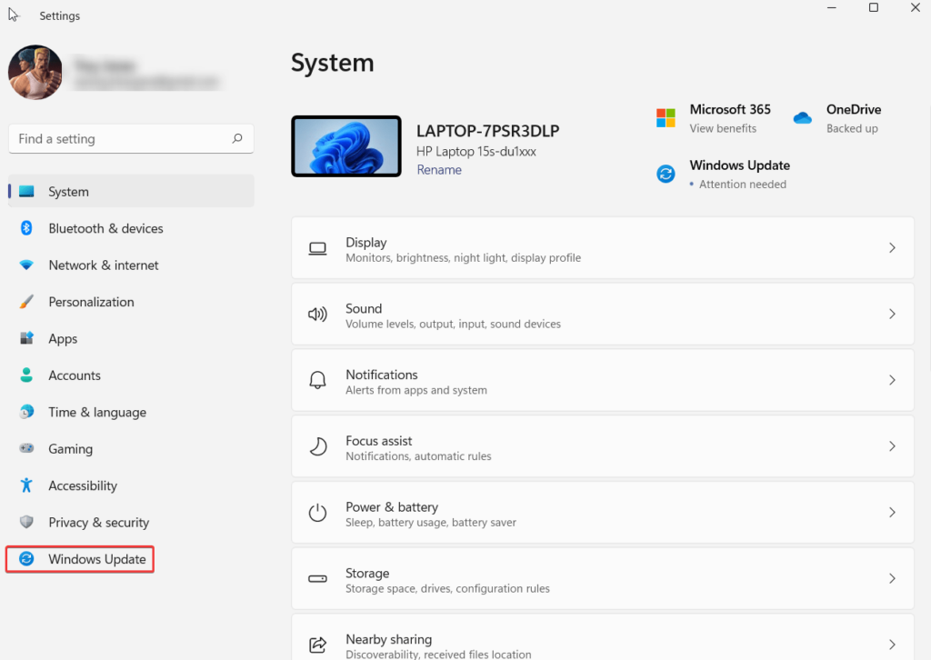Viewport: 931px width, 660px height.
Task: Open Accounts settings
Action: [75, 375]
